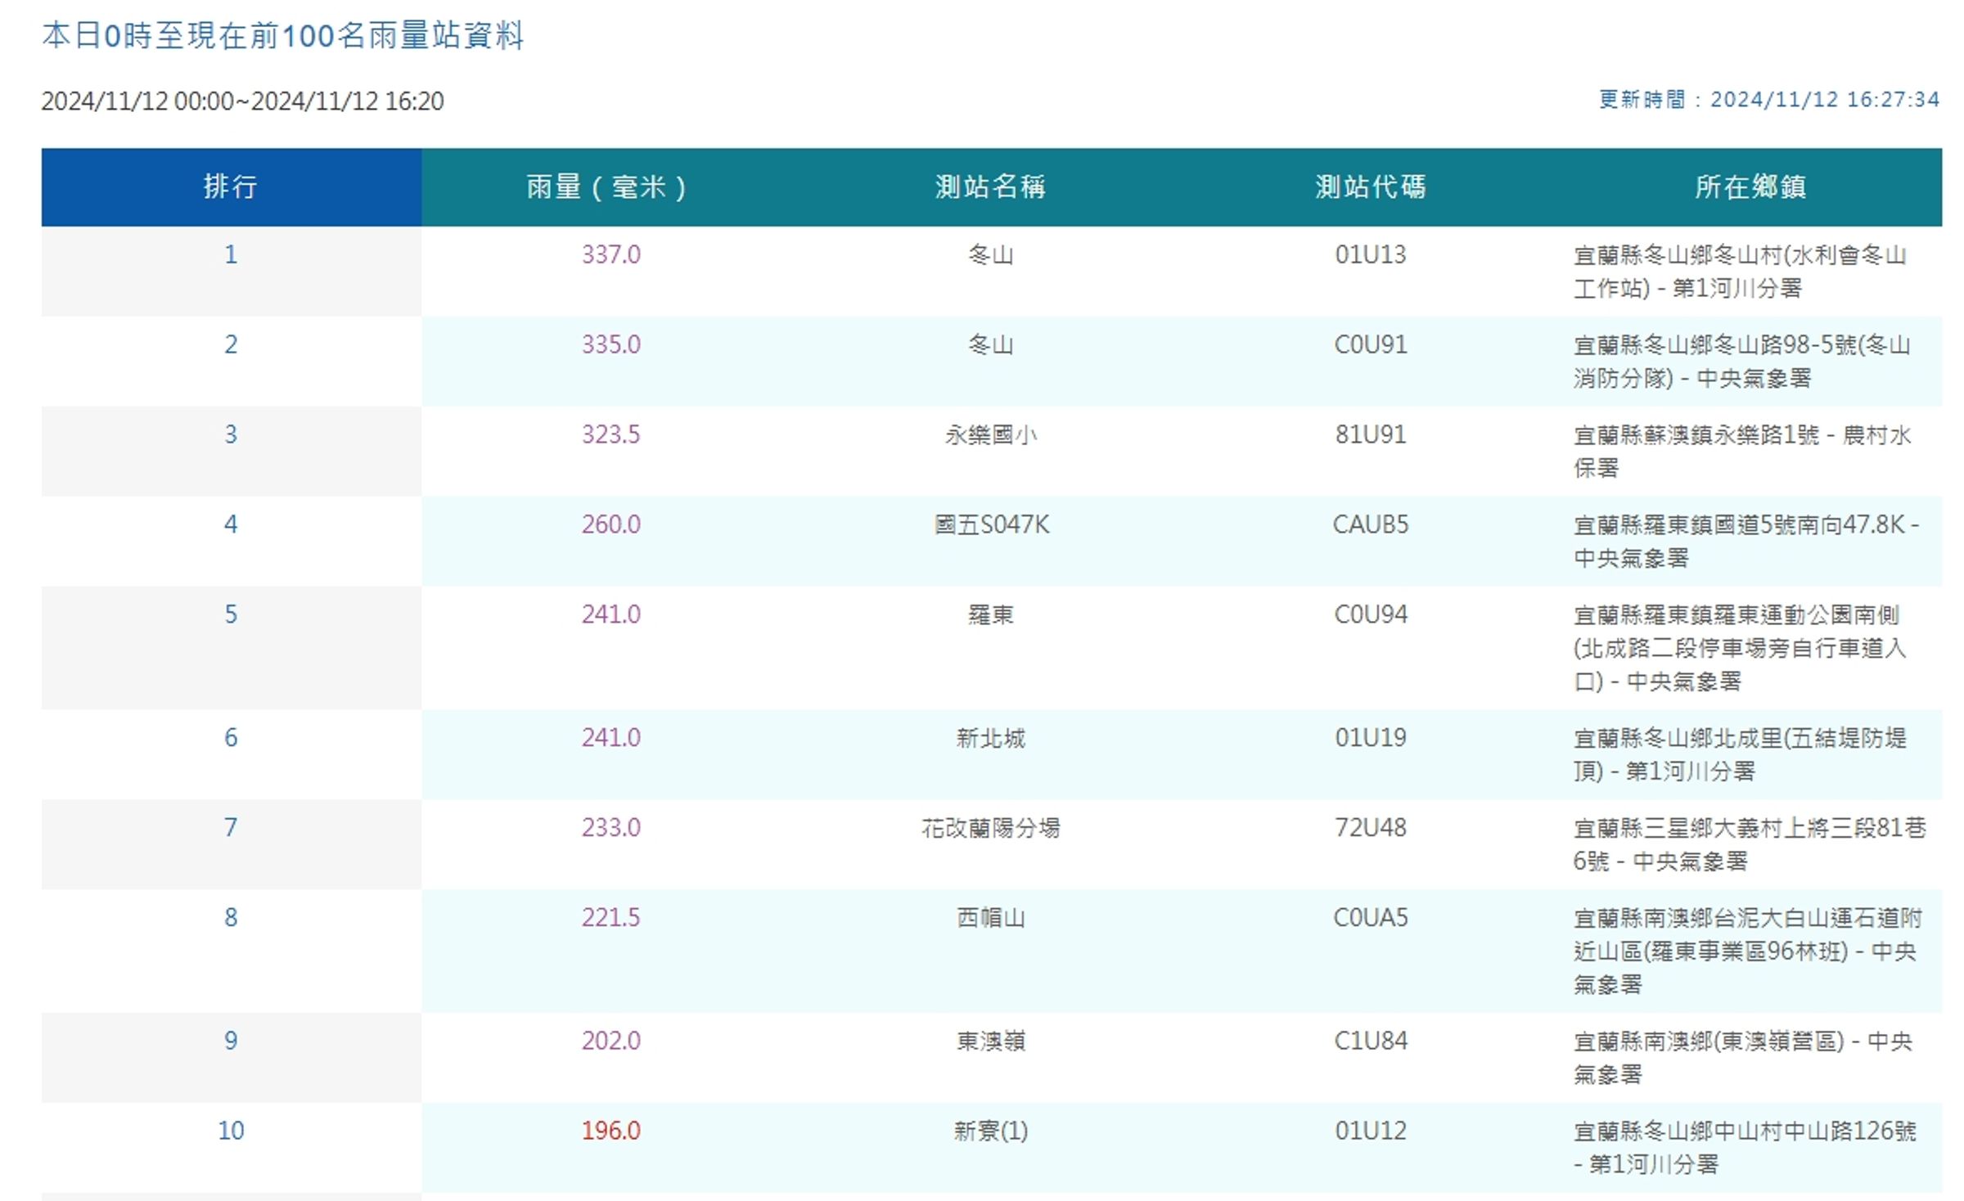Click the township text 宜蘭縣冬山鄉中山村中山路126號
This screenshot has width=1964, height=1201.
1745,1131
